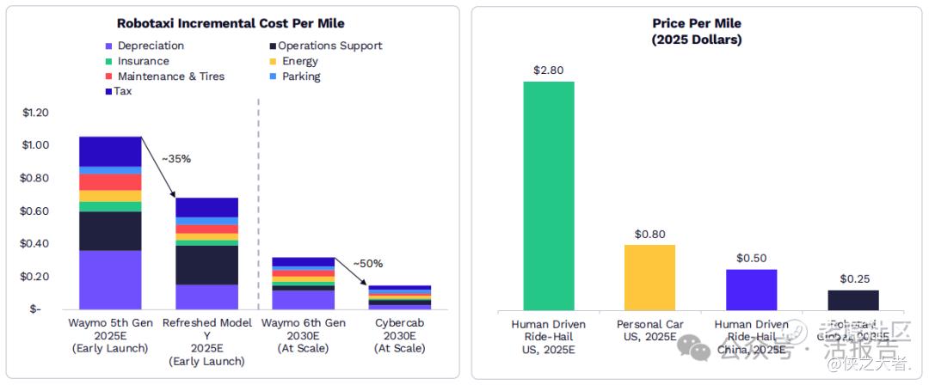Click the $0.25 Robotaxi dark bar
Viewport: 929px width, 385px height.
[x=852, y=300]
